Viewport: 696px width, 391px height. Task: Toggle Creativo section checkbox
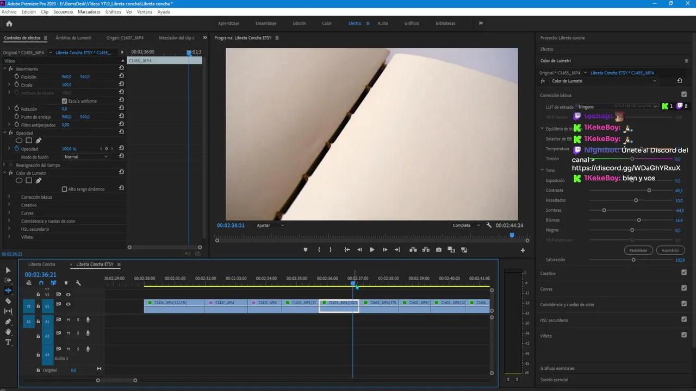point(684,273)
